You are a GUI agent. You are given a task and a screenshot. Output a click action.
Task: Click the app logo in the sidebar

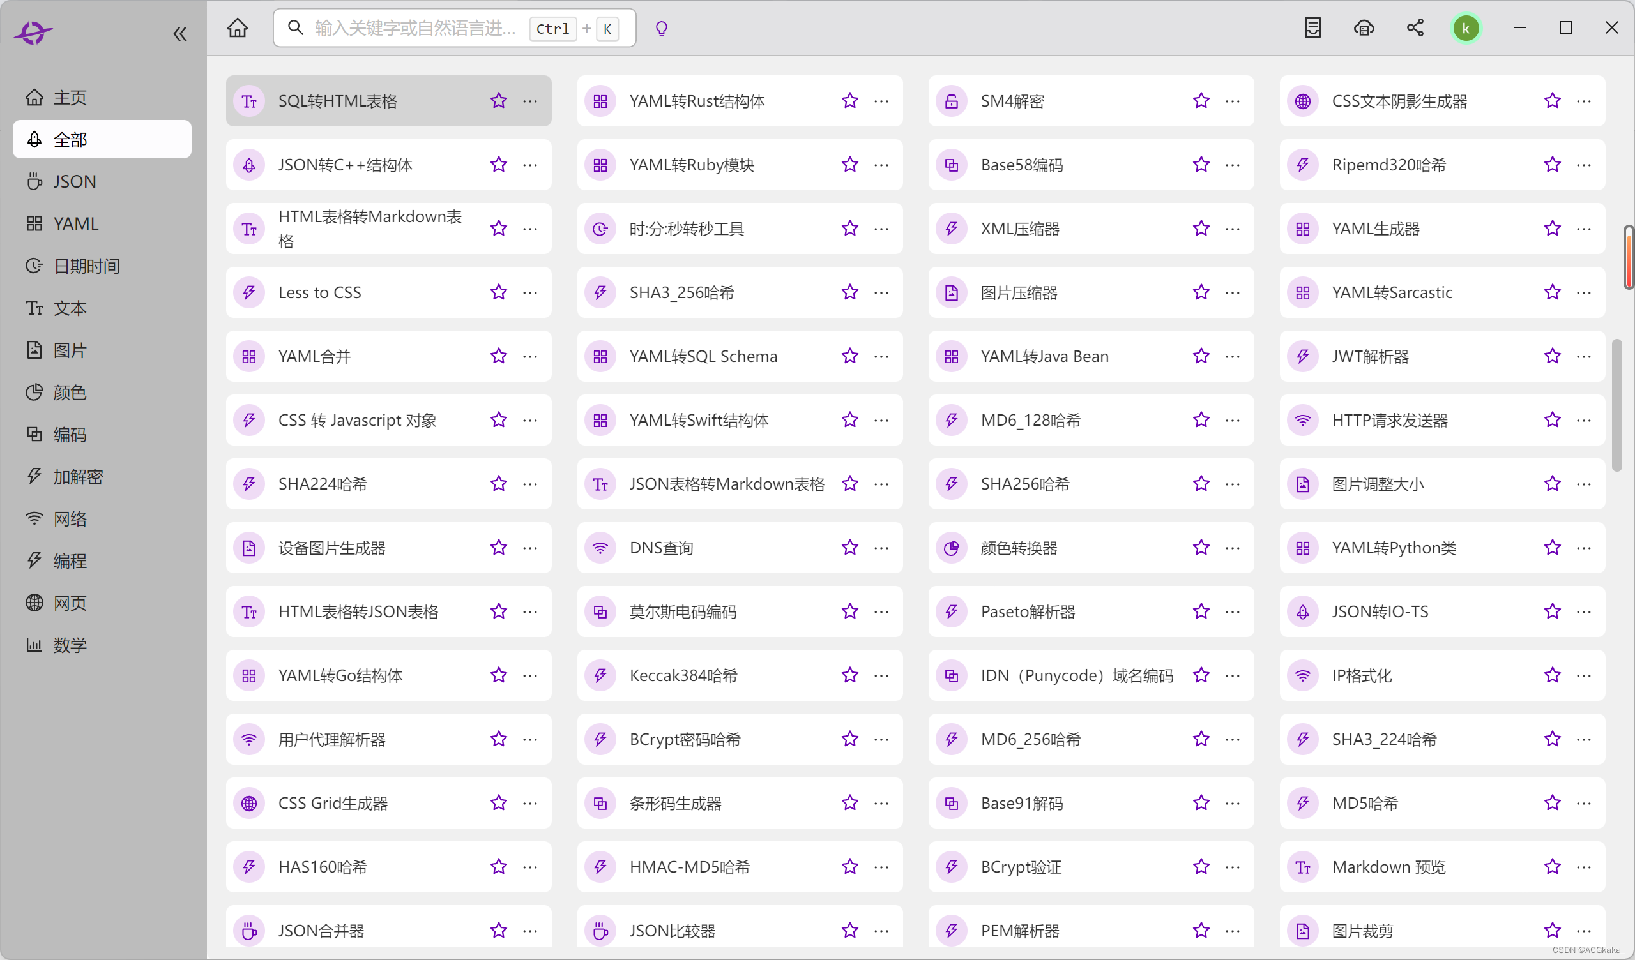pyautogui.click(x=33, y=33)
